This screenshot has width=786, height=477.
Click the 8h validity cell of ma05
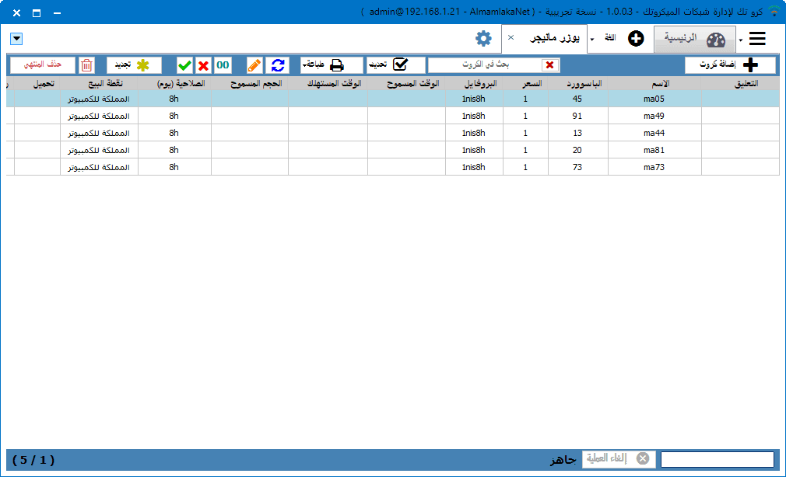(174, 99)
